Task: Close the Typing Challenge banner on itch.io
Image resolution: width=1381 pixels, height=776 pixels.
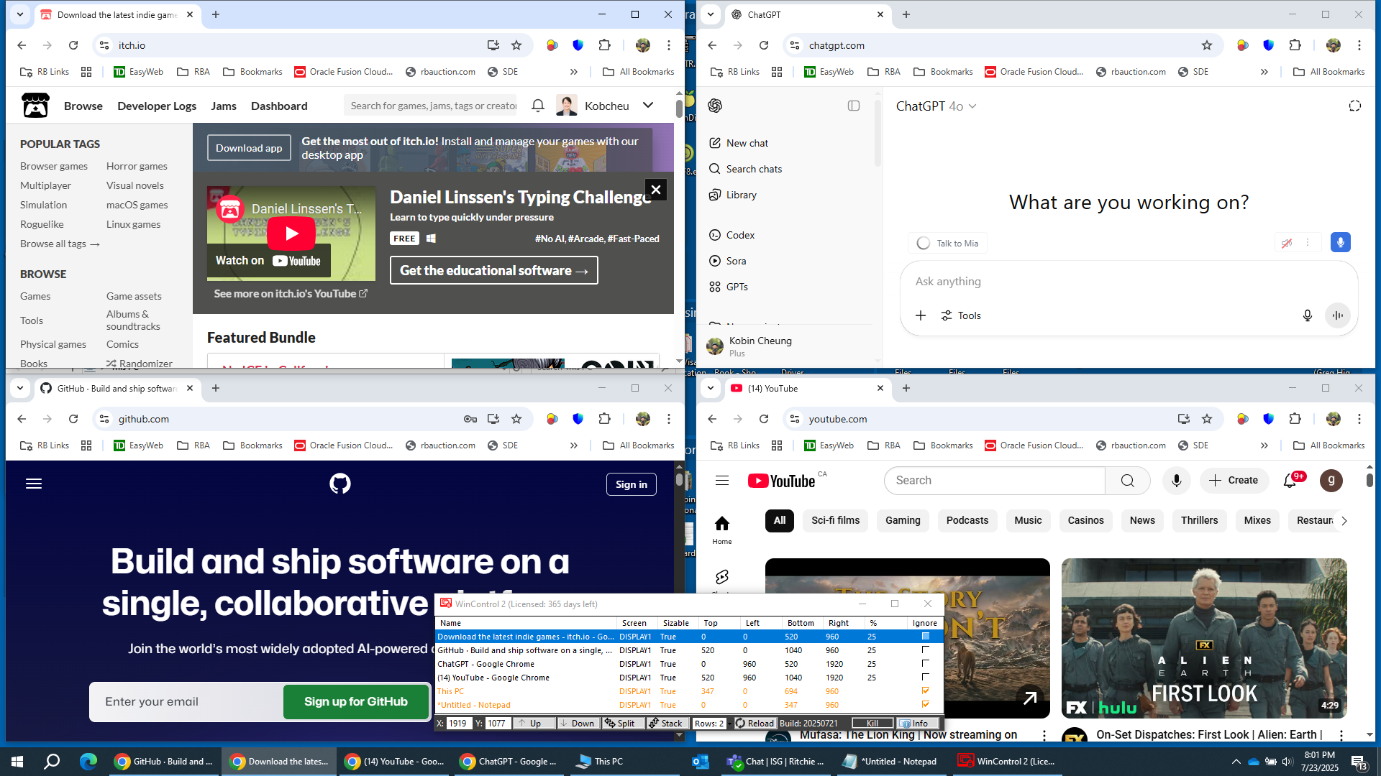Action: pyautogui.click(x=656, y=190)
